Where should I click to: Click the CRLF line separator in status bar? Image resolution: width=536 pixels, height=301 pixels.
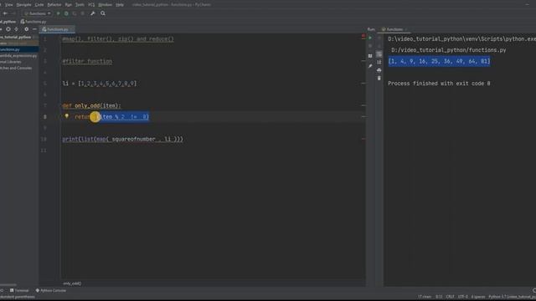451,297
